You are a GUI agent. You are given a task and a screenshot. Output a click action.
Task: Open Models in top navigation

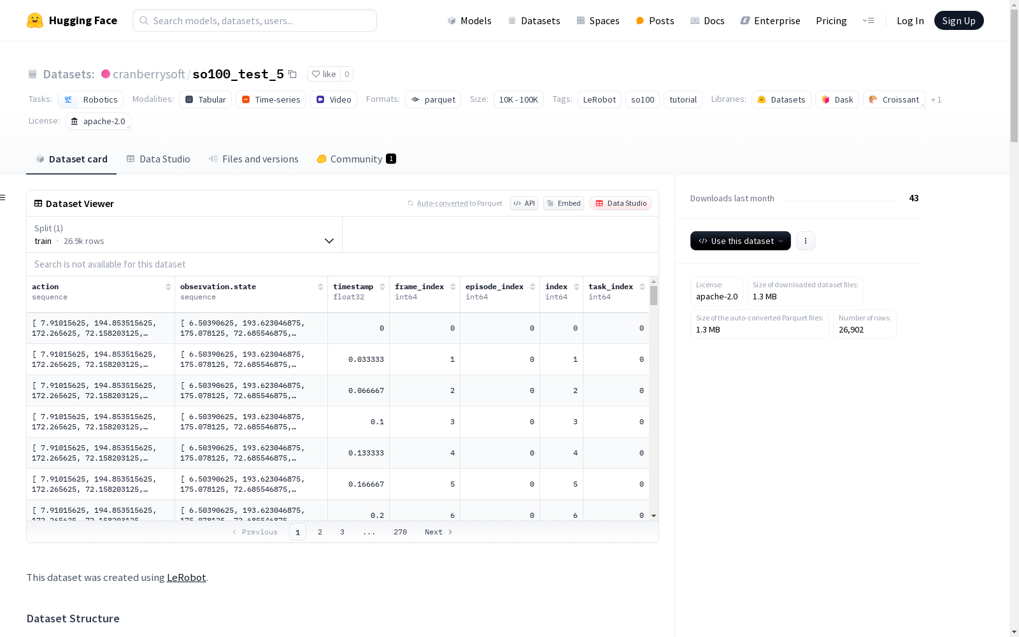[x=469, y=20]
